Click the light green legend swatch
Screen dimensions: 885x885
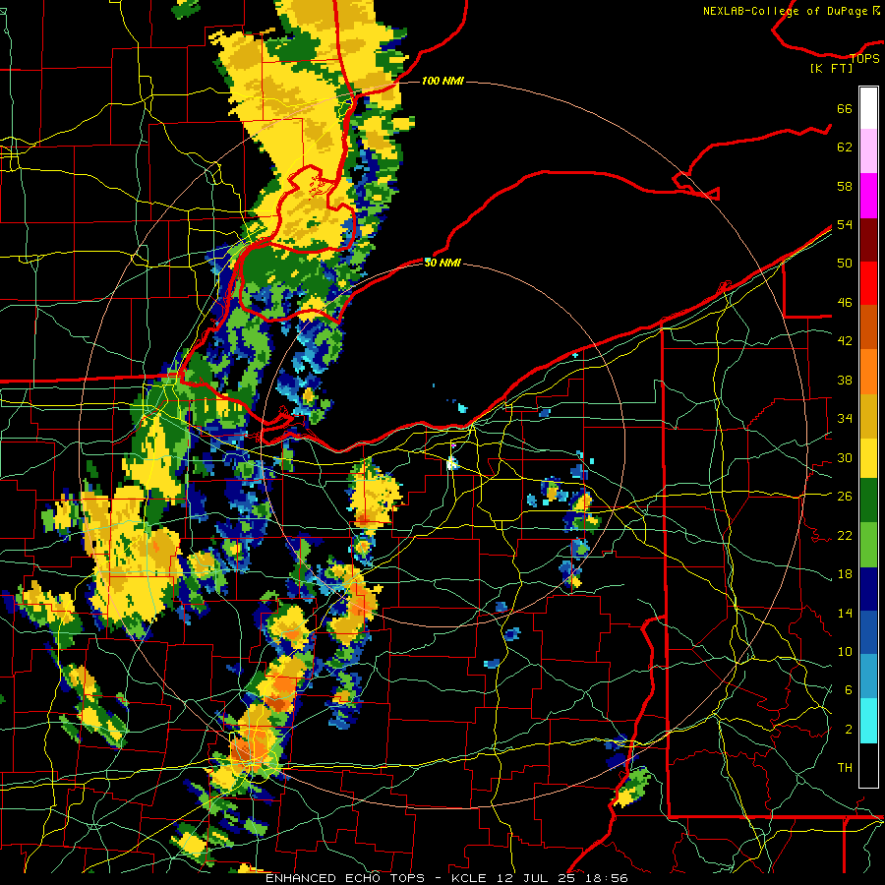pos(868,545)
